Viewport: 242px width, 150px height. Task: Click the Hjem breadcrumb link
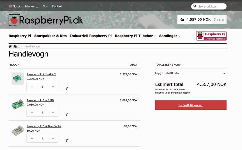pos(17,46)
